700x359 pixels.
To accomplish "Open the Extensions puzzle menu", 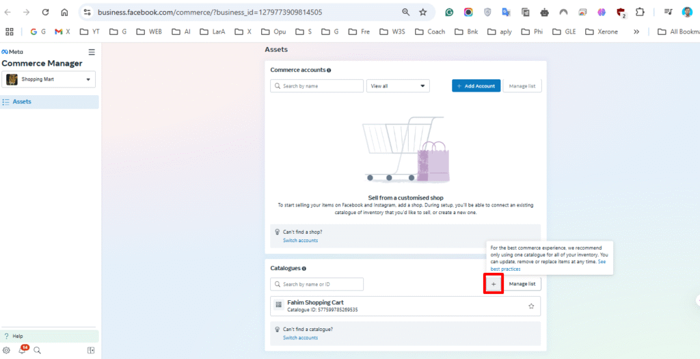I will point(640,12).
